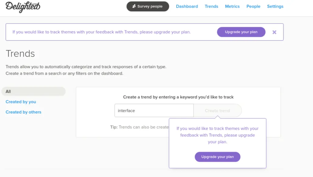
Task: Switch to the Metrics page
Action: (x=232, y=6)
